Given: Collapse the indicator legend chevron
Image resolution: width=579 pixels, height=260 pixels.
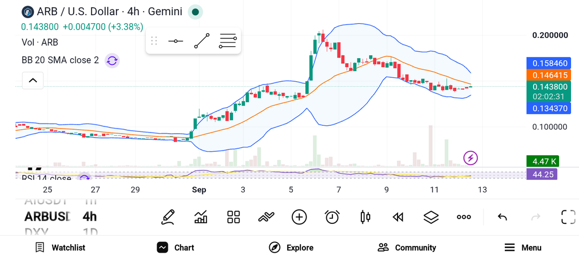Looking at the screenshot, I should pyautogui.click(x=33, y=80).
